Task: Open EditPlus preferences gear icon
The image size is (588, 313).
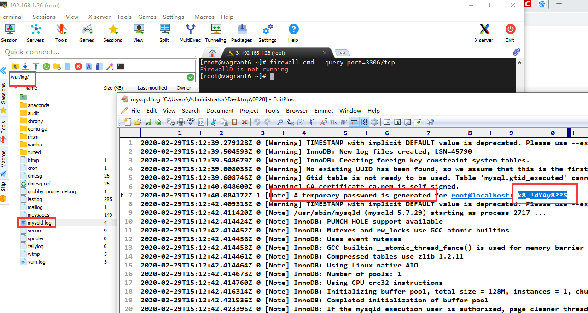Action: pyautogui.click(x=374, y=122)
